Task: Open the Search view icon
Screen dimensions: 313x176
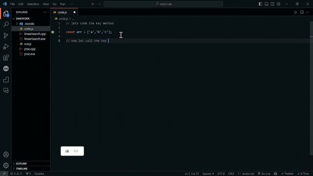Action: click(6, 24)
